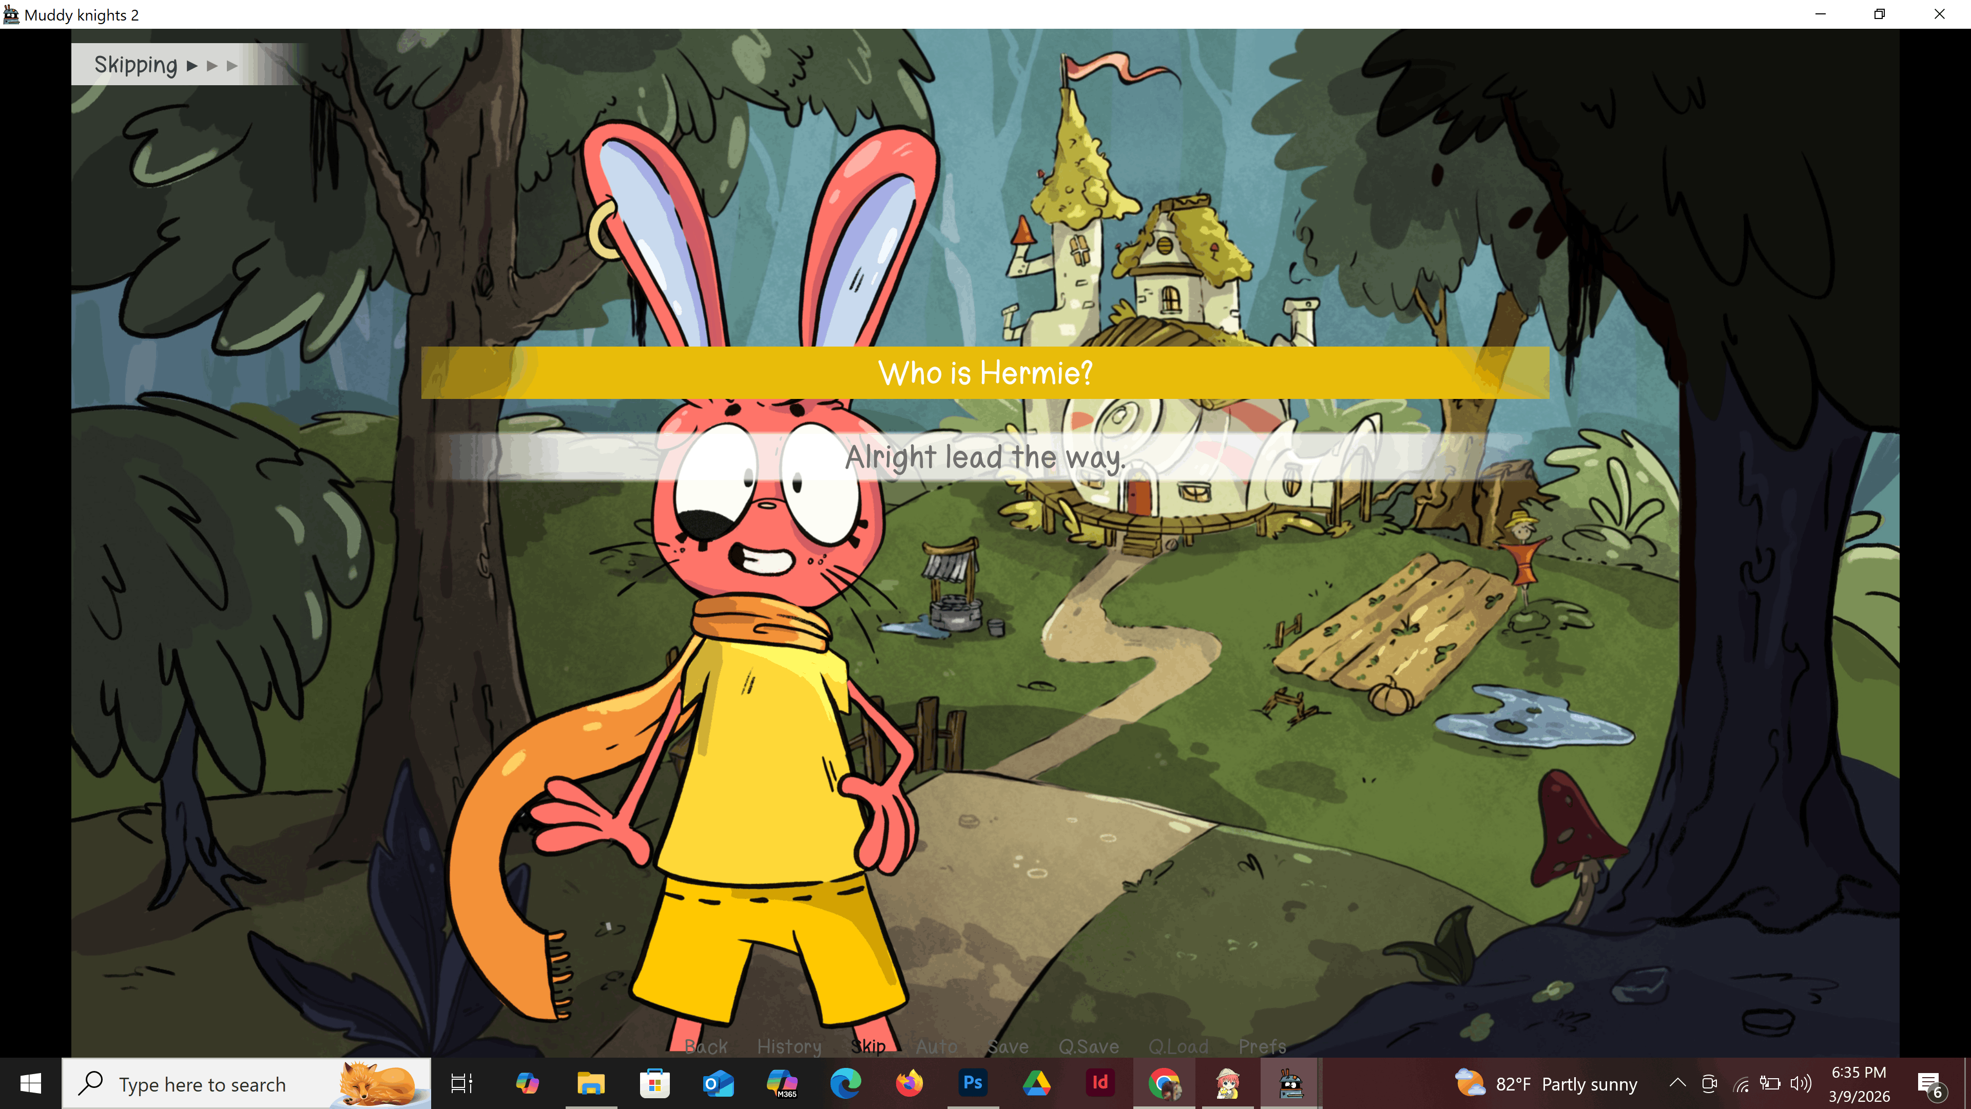Quick load with the Q.Load button

click(x=1178, y=1046)
